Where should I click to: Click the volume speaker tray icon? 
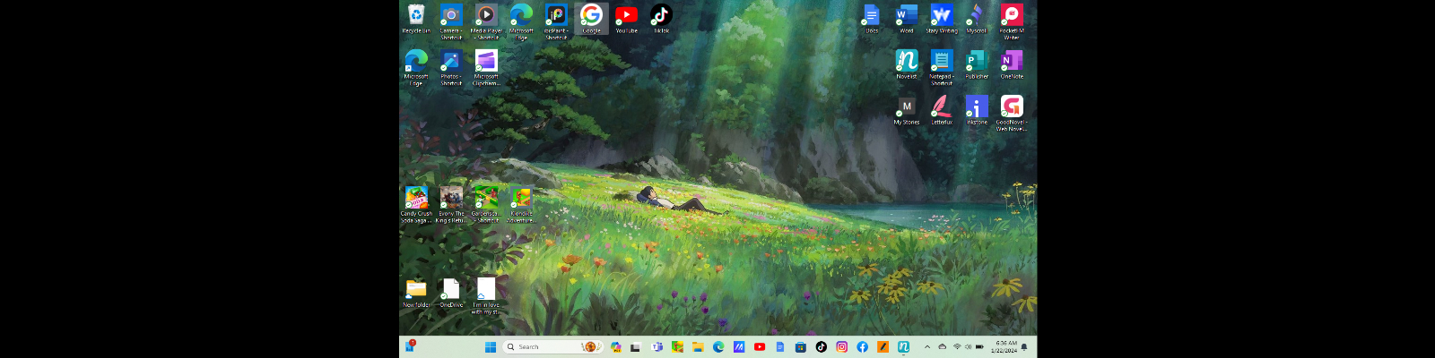[969, 347]
